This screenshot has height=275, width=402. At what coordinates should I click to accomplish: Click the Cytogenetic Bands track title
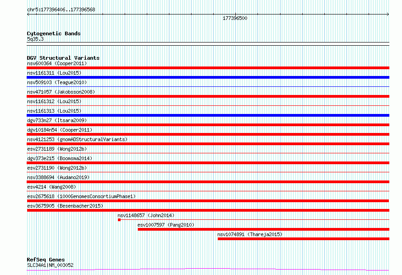point(54,33)
